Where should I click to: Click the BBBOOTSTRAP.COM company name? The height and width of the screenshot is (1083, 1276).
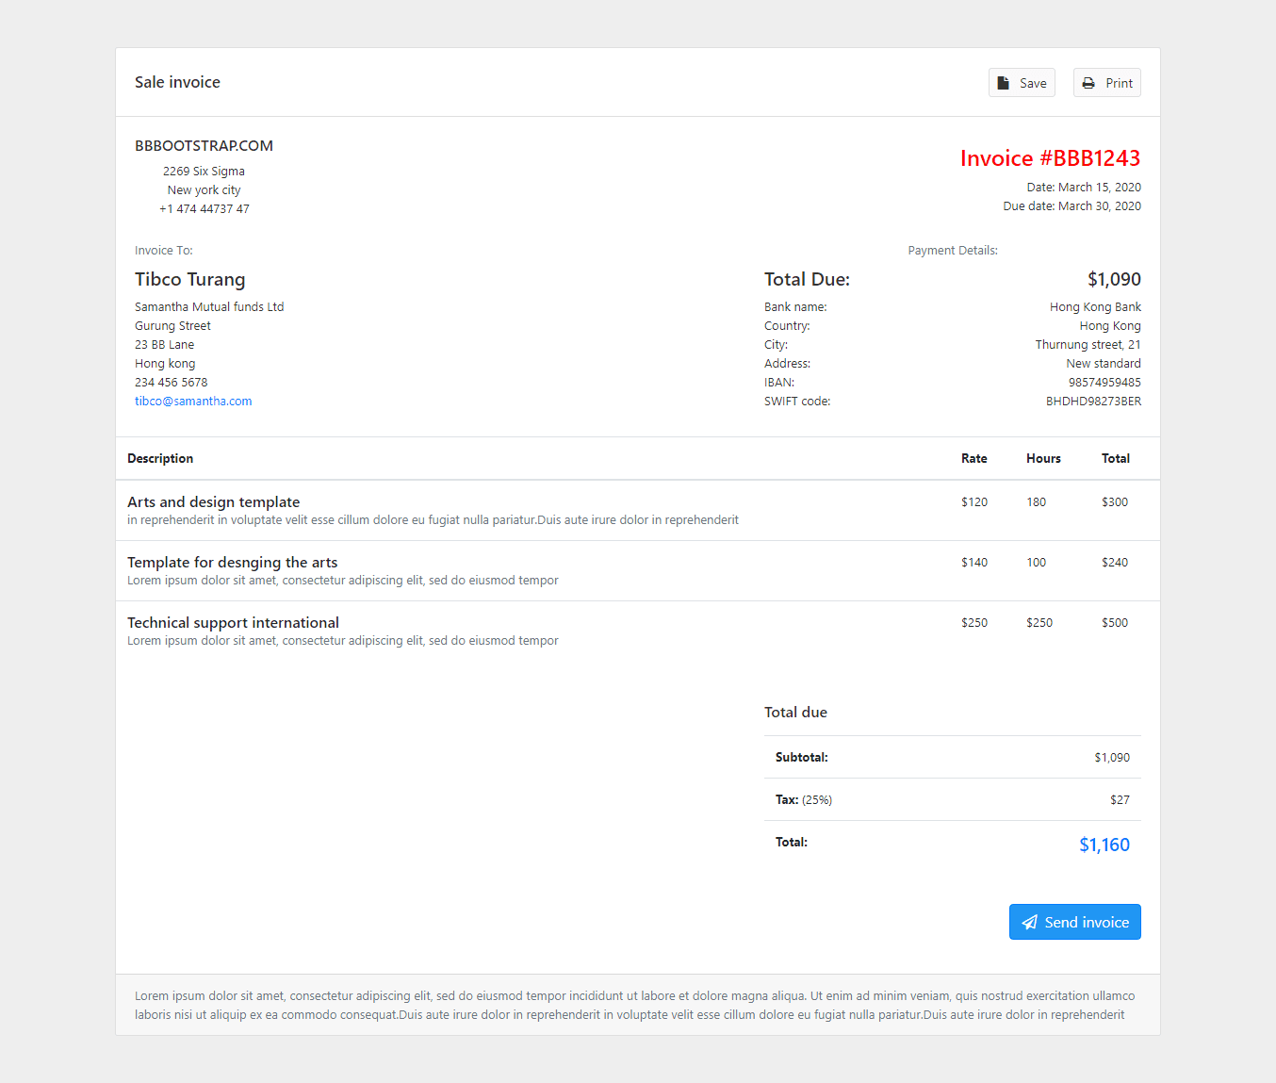click(204, 145)
